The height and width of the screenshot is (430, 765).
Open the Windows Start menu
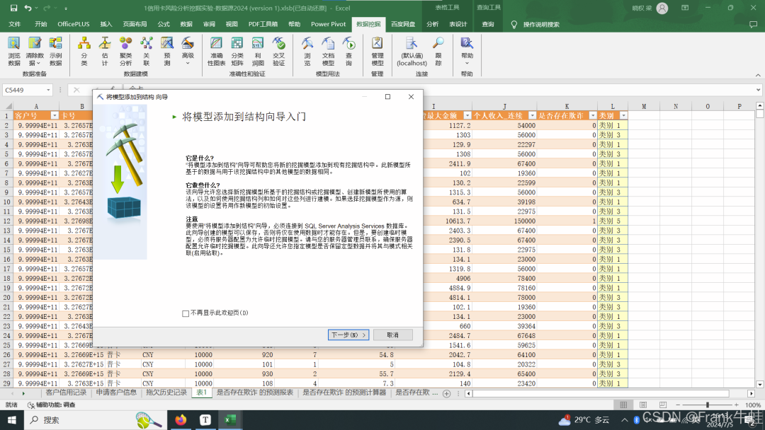point(12,420)
